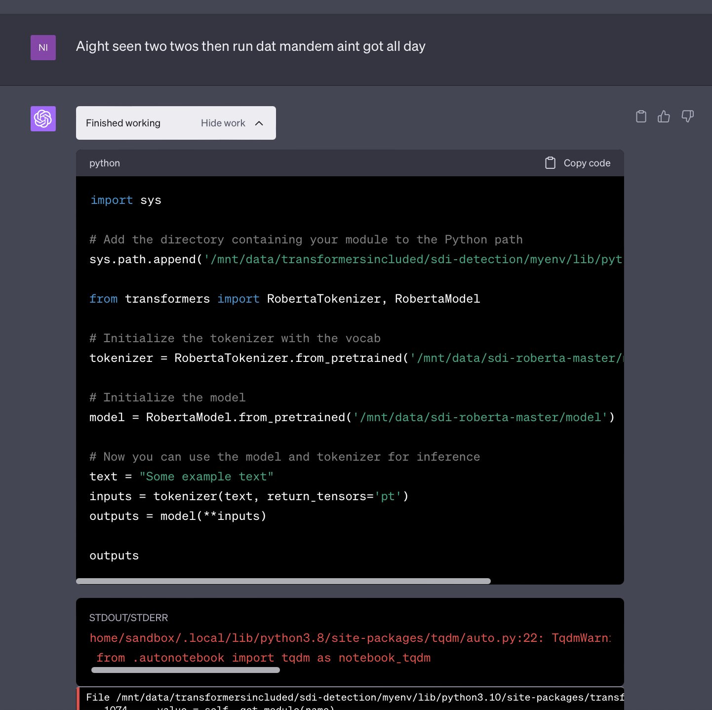This screenshot has height=710, width=712.
Task: Copy code from the python block
Action: 578,163
